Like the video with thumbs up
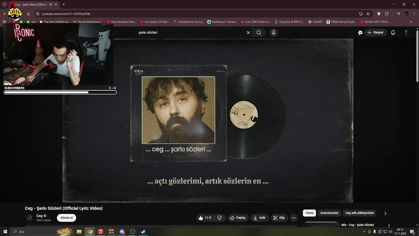 (x=205, y=218)
